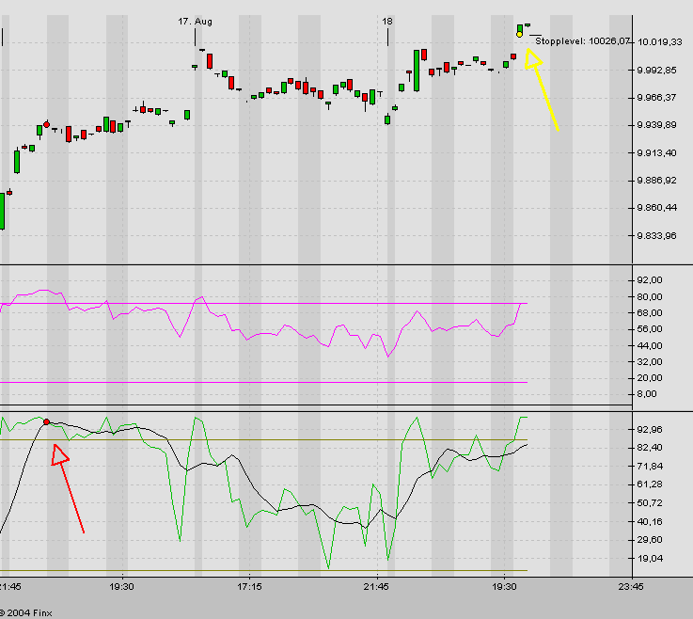Click the 92,96 value on the bottom indicator scale
Screen dimensions: 693x619
point(650,430)
